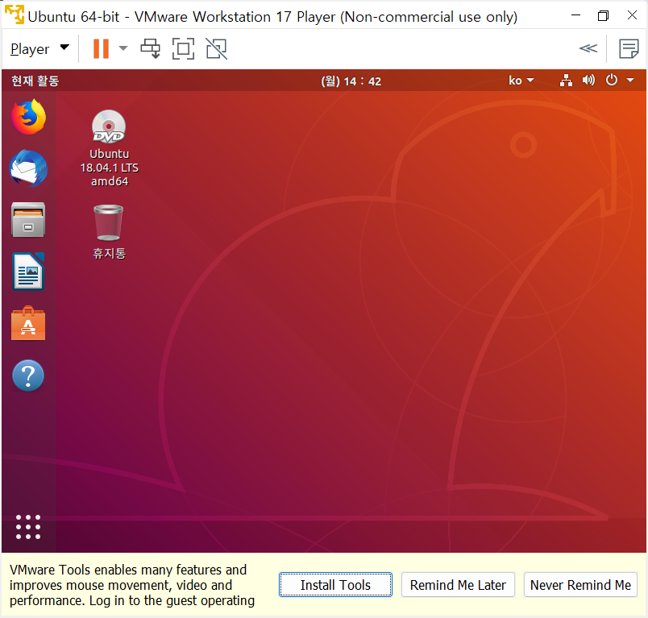
Task: Enter full screen mode
Action: (183, 48)
